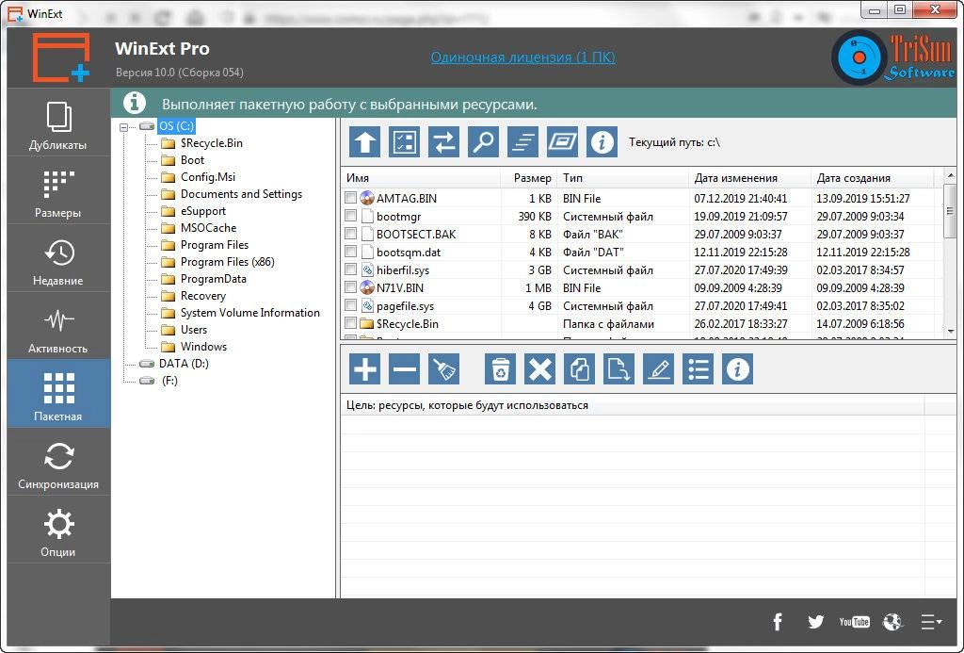The height and width of the screenshot is (653, 964).
Task: Select the Program Files (x86) folder
Action: click(227, 262)
